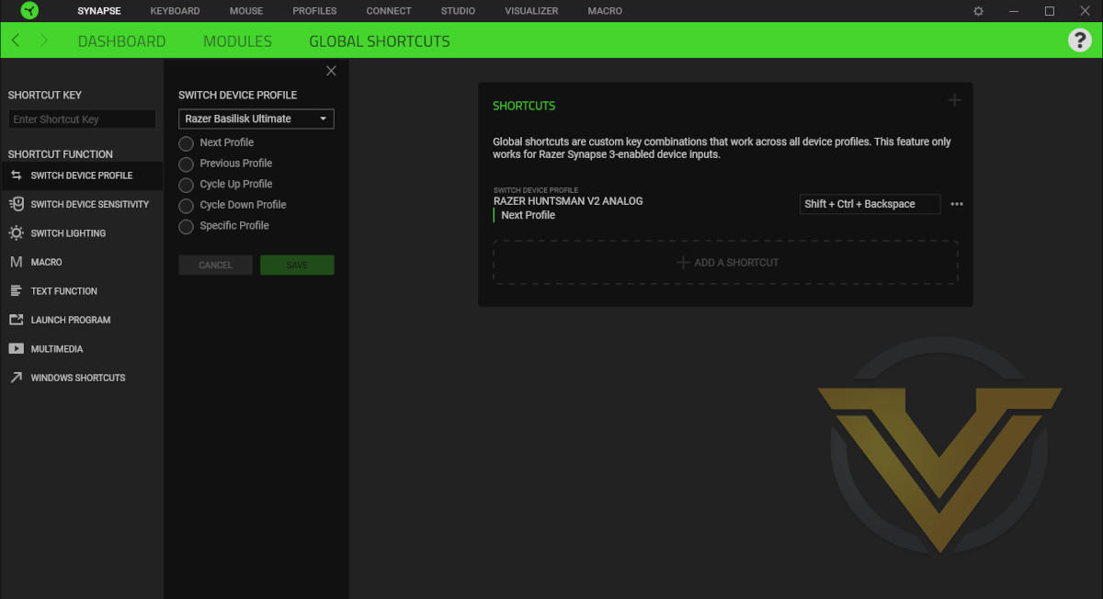Choose the Specific Profile radio button
This screenshot has height=599, width=1103.
186,226
